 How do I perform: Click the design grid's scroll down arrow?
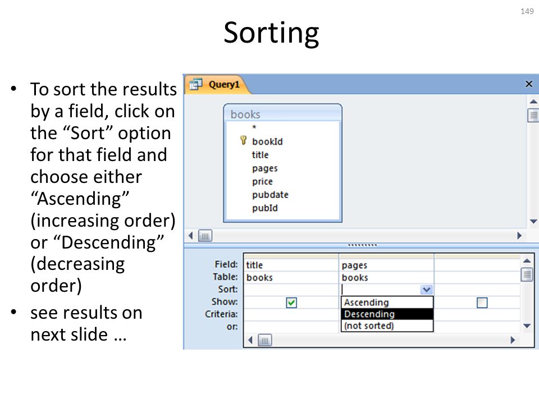(527, 326)
